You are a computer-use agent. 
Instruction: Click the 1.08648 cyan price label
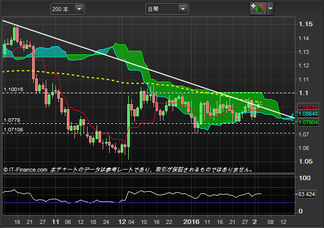(x=308, y=114)
